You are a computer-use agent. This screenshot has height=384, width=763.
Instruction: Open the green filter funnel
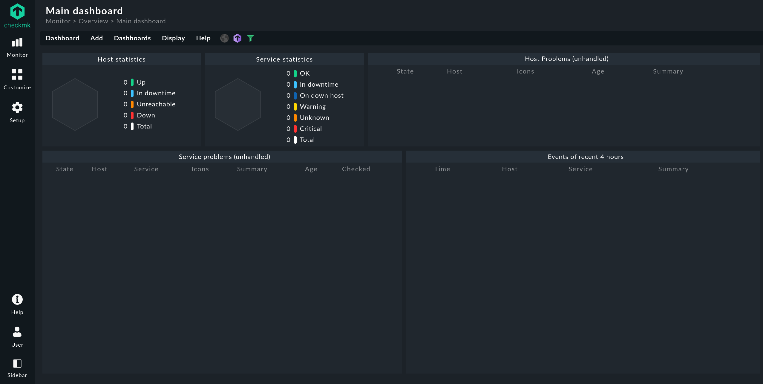[251, 38]
